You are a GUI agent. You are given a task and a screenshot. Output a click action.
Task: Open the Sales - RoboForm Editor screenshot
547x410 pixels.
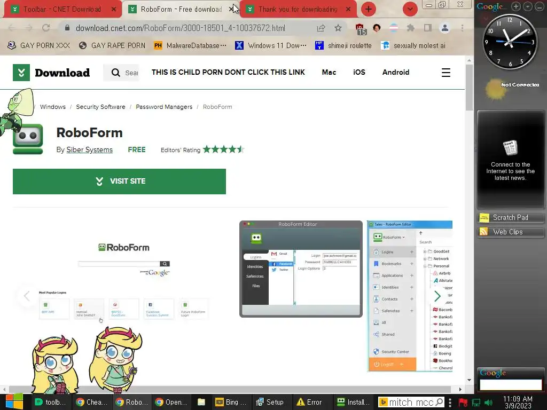tap(410, 296)
